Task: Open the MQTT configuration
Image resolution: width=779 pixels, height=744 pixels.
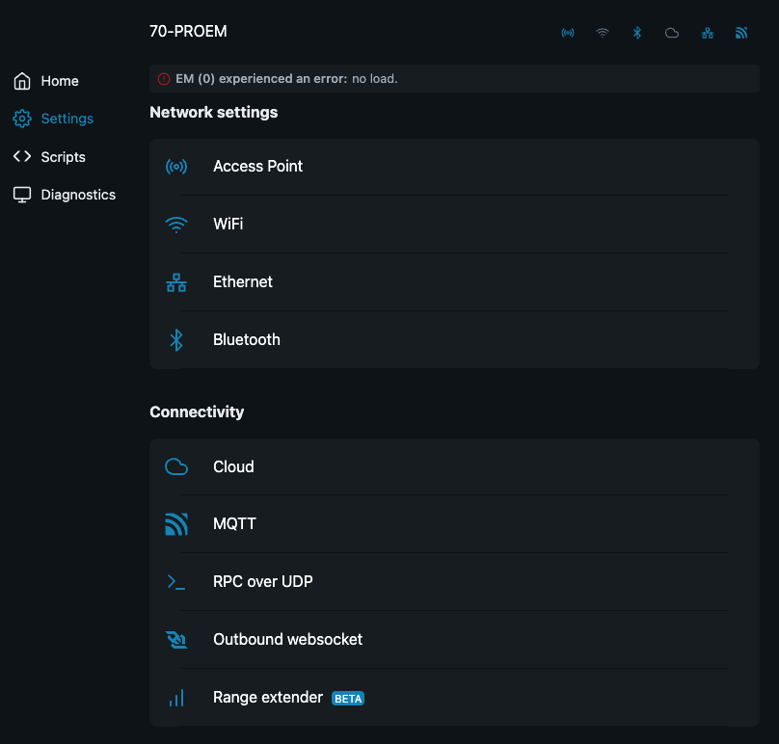Action: [x=234, y=523]
